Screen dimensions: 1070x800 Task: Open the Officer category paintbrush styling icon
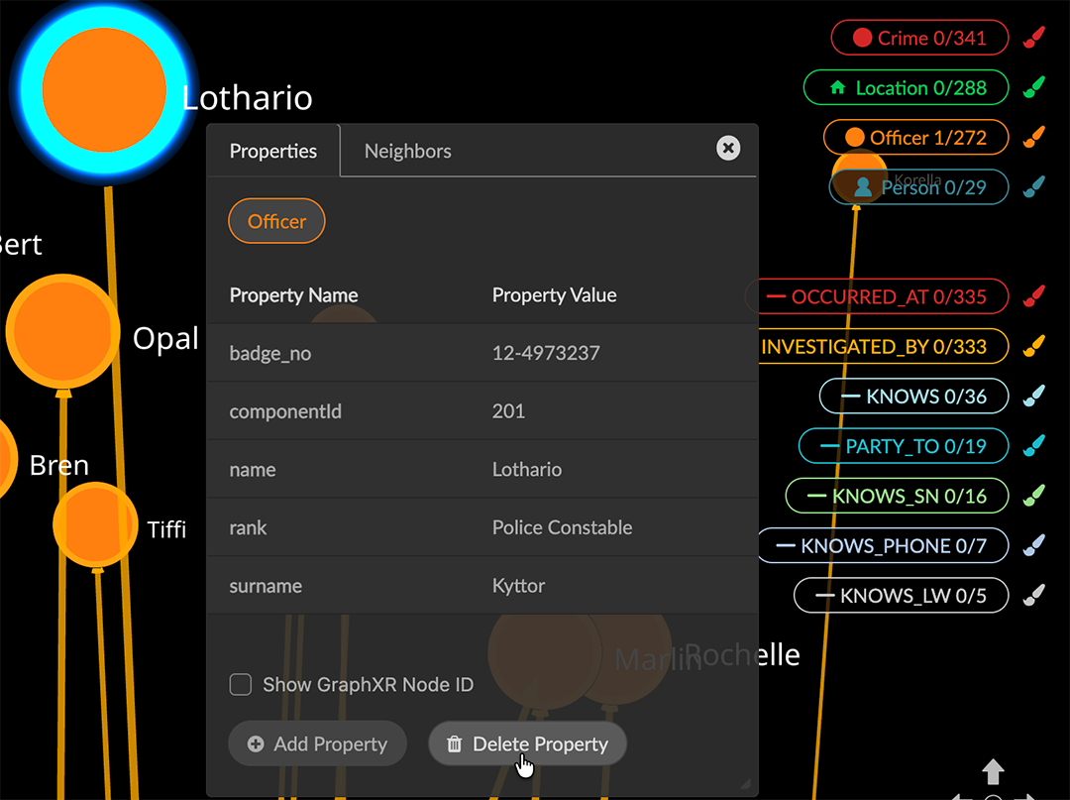coord(1032,137)
